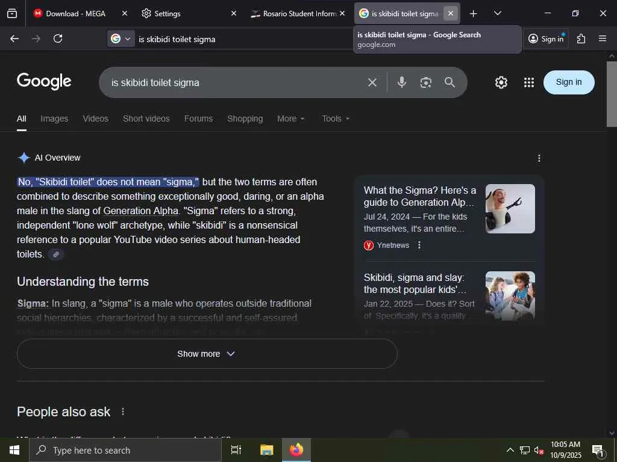Open People also ask options menu
Screen dimensions: 617x462
click(x=123, y=411)
